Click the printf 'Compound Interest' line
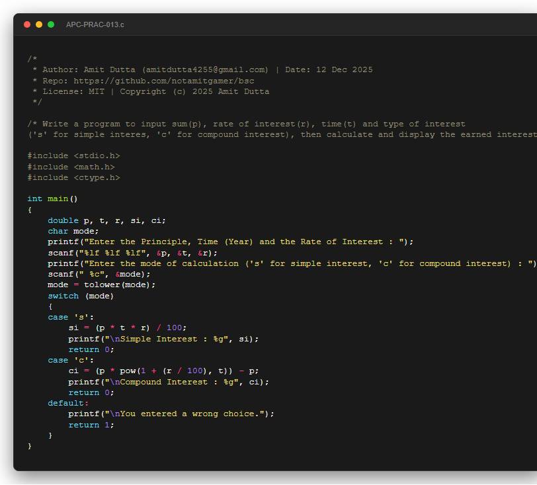 (x=169, y=382)
